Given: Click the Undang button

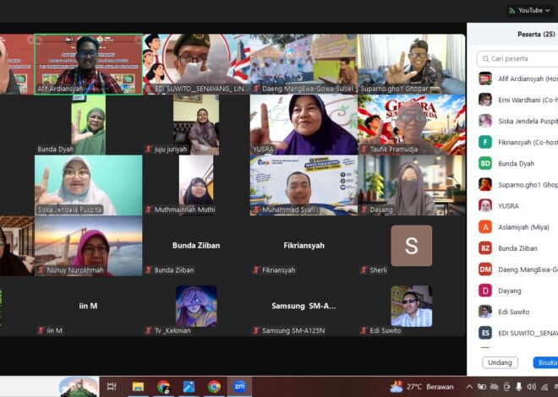Looking at the screenshot, I should click(500, 362).
